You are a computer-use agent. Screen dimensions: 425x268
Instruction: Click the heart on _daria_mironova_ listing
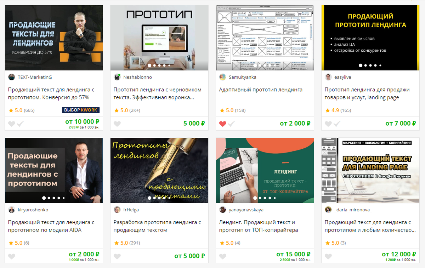[328, 256]
